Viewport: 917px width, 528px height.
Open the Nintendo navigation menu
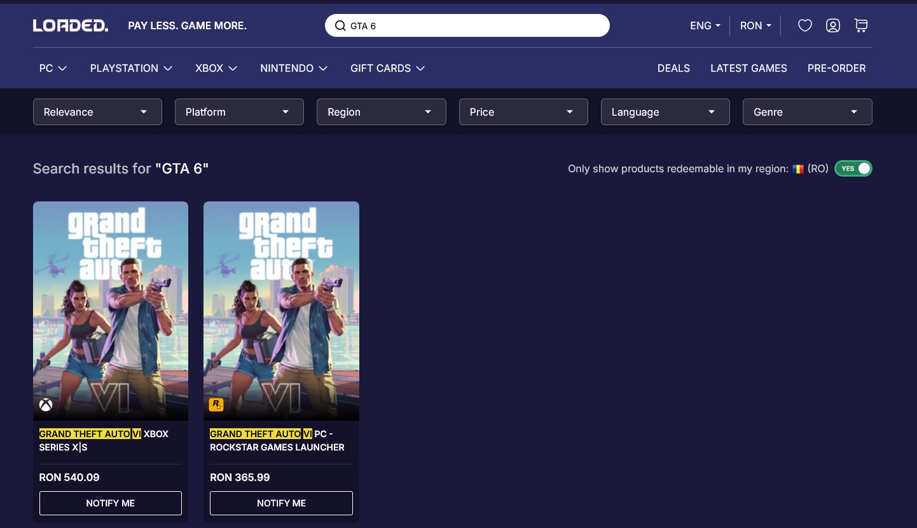tap(294, 68)
